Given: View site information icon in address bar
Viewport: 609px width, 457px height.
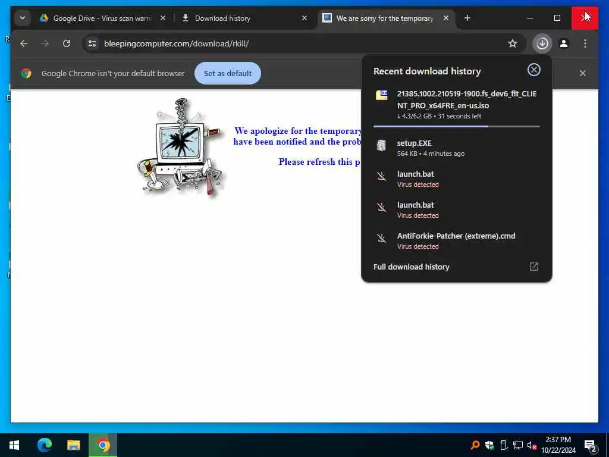Looking at the screenshot, I should [x=92, y=43].
